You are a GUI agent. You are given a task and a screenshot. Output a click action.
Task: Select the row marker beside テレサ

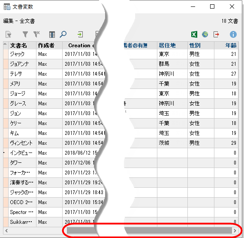(6, 74)
